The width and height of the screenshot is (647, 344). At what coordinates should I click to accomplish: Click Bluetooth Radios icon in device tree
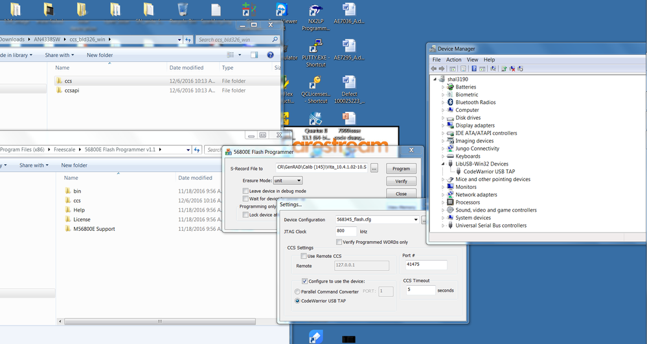[x=450, y=102]
